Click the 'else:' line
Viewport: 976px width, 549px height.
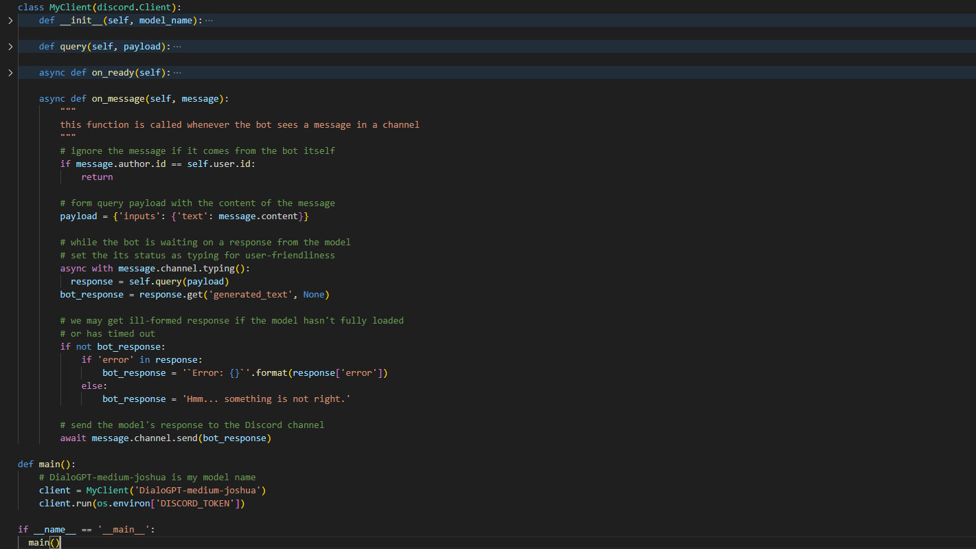tap(94, 386)
